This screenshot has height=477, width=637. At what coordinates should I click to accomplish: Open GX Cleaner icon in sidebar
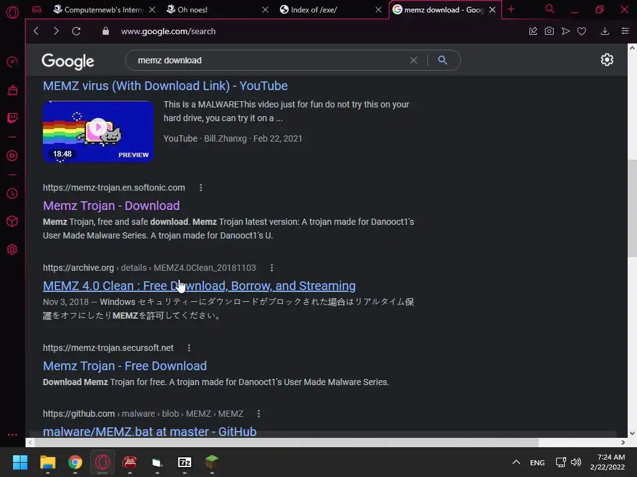pyautogui.click(x=12, y=90)
